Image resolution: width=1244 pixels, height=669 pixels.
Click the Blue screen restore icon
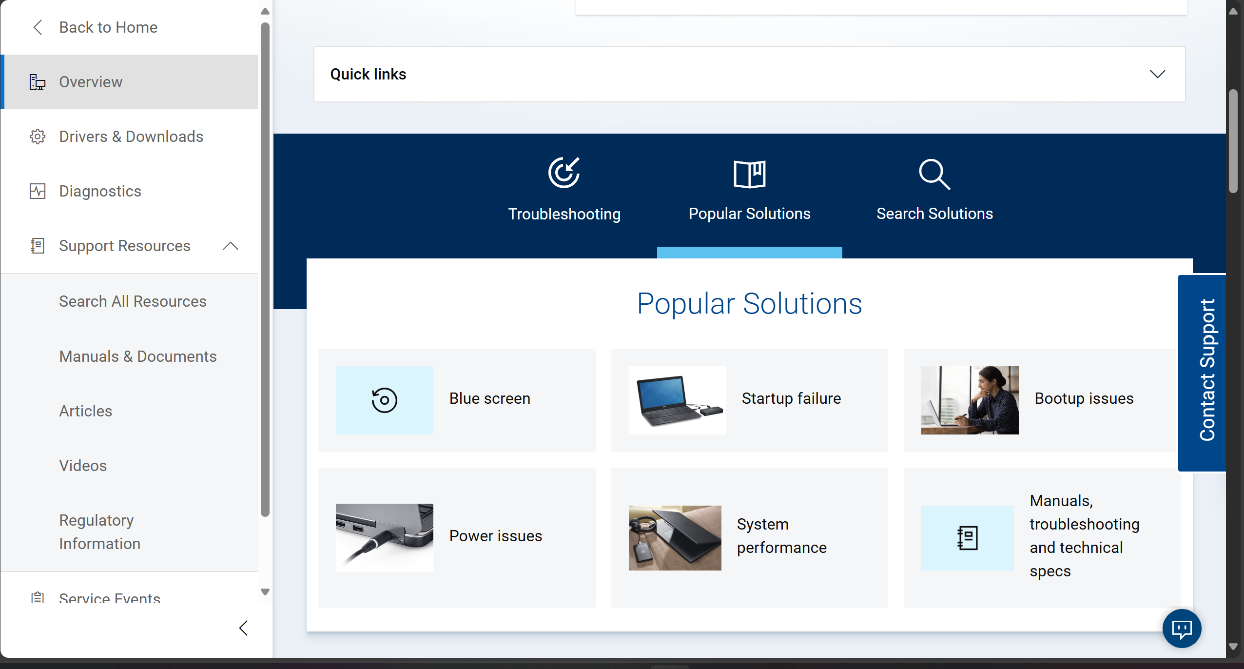384,400
